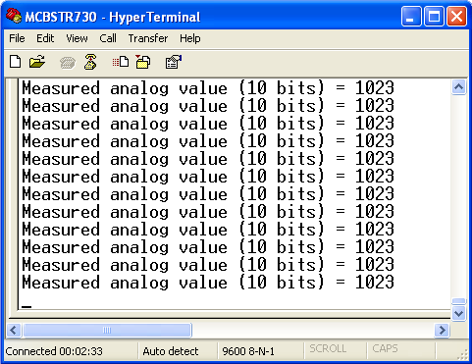This screenshot has height=364, width=472.
Task: Click the window resize grip in the status bar
Action: click(x=463, y=354)
